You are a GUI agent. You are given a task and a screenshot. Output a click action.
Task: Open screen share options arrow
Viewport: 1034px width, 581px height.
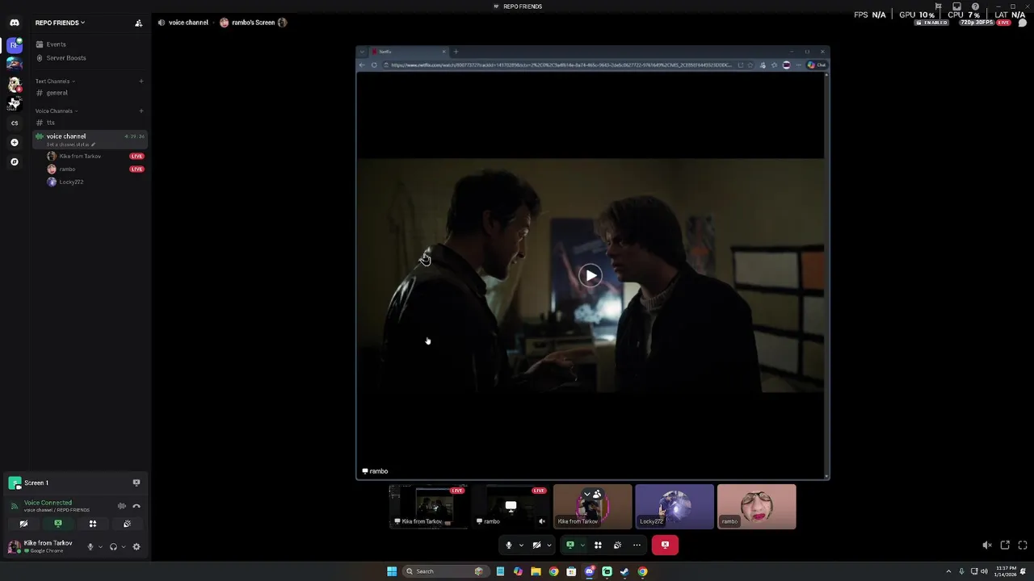click(x=582, y=545)
